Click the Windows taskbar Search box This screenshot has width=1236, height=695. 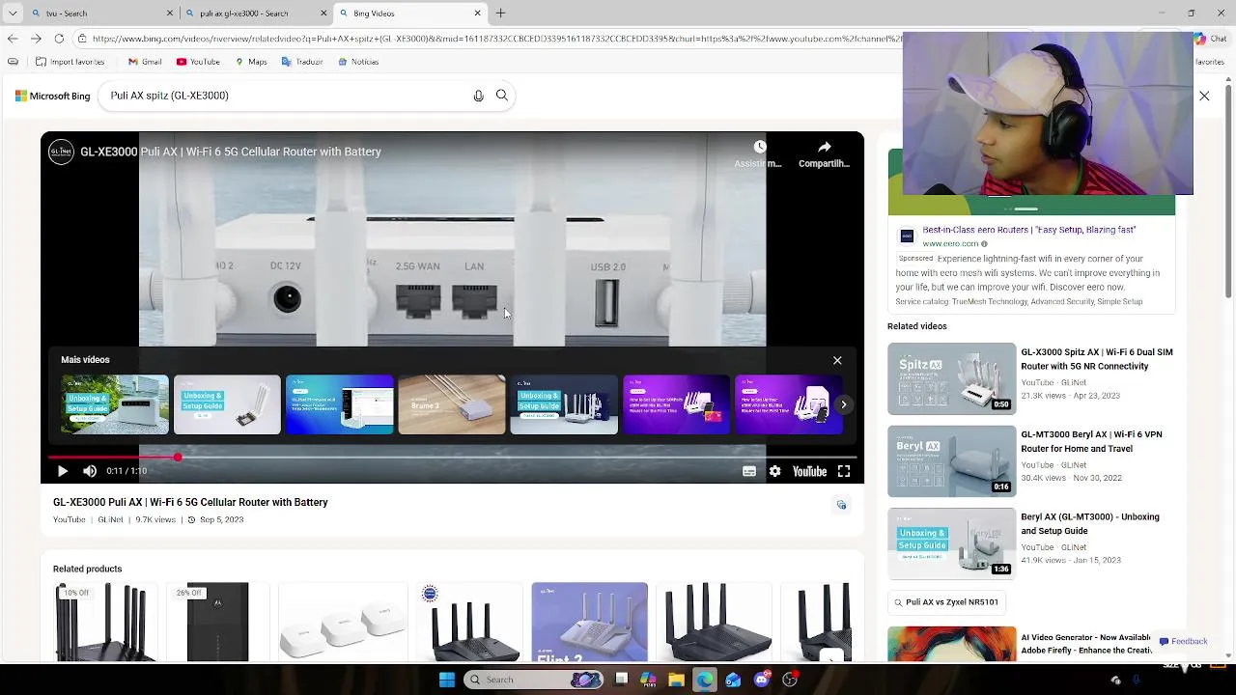[x=534, y=680]
